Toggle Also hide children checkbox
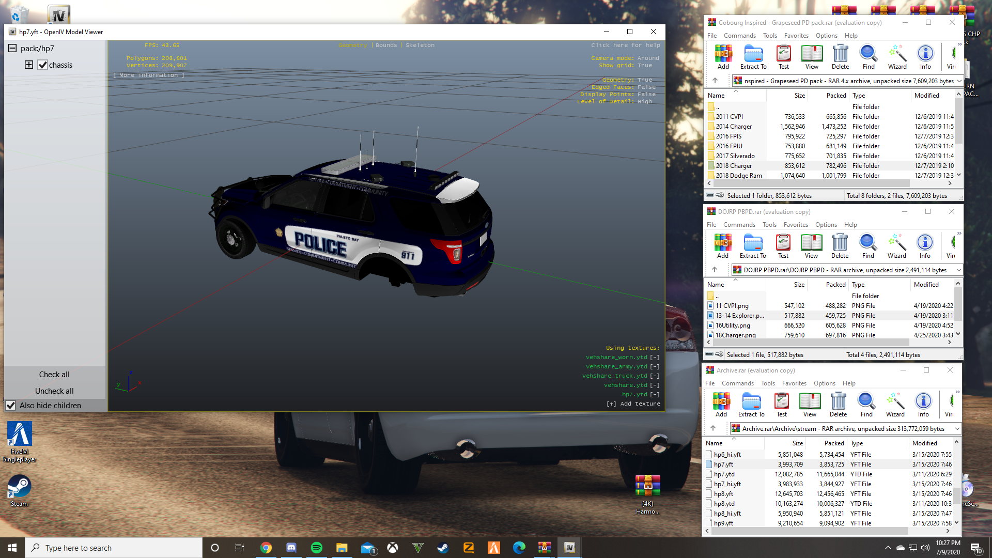The width and height of the screenshot is (992, 558). click(11, 406)
